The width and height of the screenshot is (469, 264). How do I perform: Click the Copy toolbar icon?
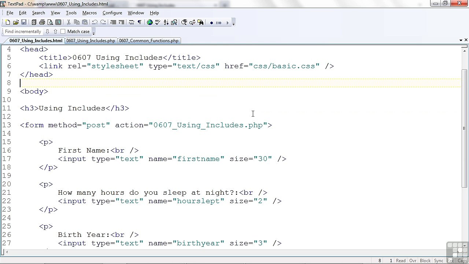pyautogui.click(x=77, y=22)
